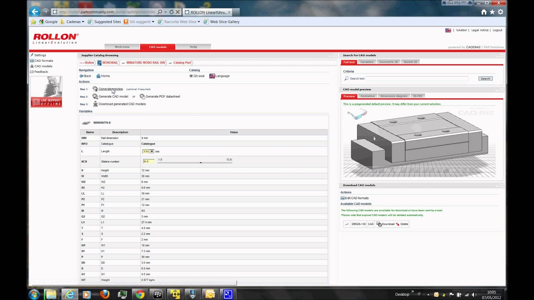Stop loading with the address bar X icon

pos(178,12)
